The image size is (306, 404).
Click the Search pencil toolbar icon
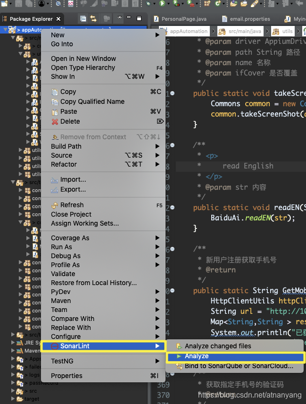pos(254,3)
